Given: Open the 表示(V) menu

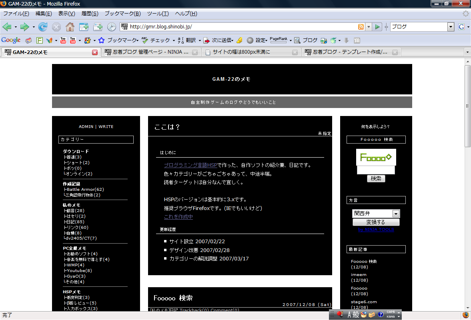Looking at the screenshot, I should 66,14.
